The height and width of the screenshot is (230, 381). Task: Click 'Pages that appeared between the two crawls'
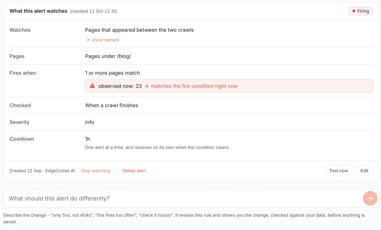click(x=140, y=30)
